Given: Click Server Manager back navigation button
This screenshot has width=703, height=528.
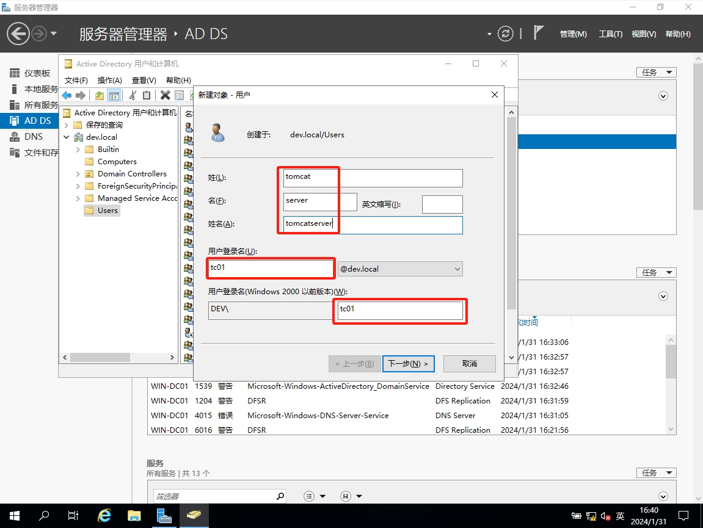Looking at the screenshot, I should pos(18,34).
